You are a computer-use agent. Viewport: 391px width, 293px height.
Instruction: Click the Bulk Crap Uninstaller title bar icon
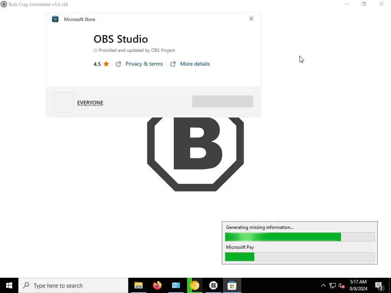tap(4, 4)
